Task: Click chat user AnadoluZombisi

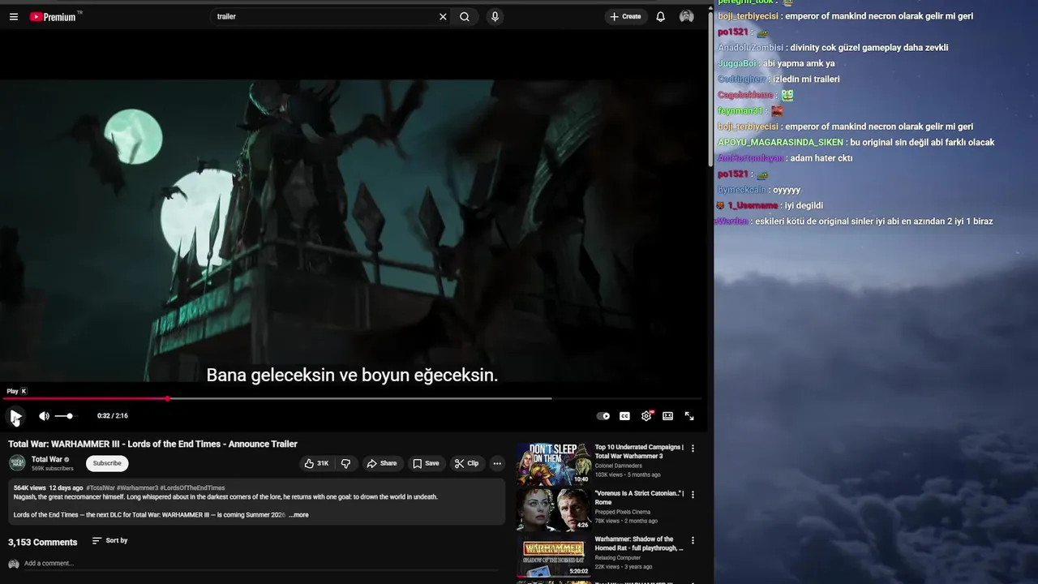Action: point(751,48)
